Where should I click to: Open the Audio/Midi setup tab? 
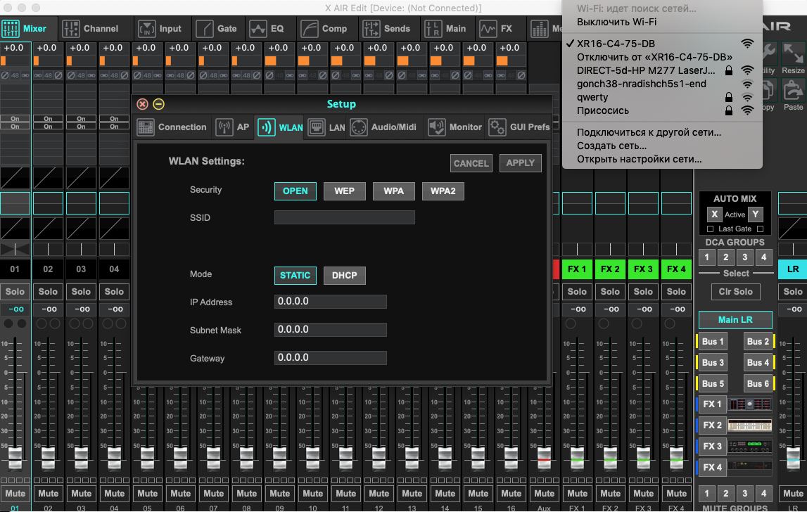(384, 127)
